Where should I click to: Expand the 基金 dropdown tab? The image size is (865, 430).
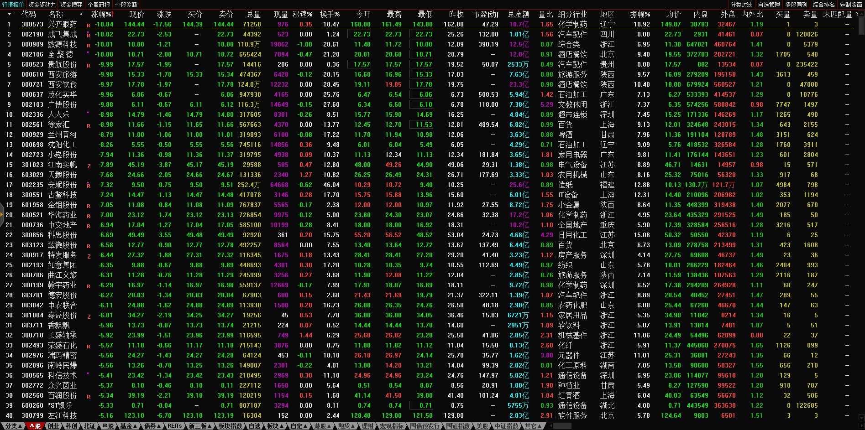pyautogui.click(x=128, y=426)
